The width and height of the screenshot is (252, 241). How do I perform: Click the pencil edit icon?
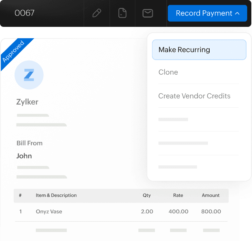(97, 13)
